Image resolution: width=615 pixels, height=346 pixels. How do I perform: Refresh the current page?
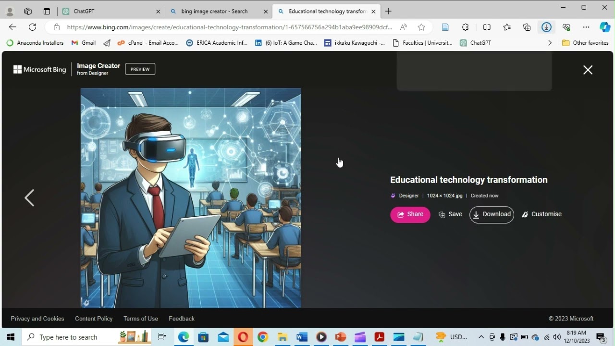[x=32, y=27]
